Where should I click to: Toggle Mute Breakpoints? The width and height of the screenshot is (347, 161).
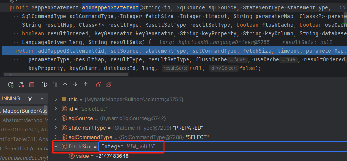pyautogui.click(x=109, y=85)
